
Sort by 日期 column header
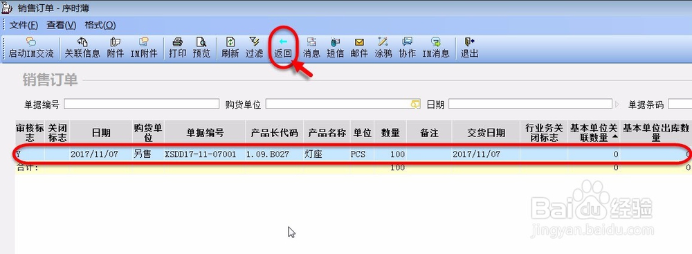pyautogui.click(x=101, y=132)
